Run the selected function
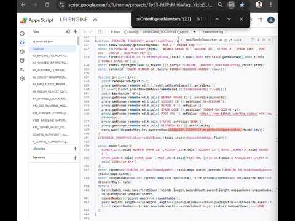This screenshot has height=221, width=295. tap(115, 32)
